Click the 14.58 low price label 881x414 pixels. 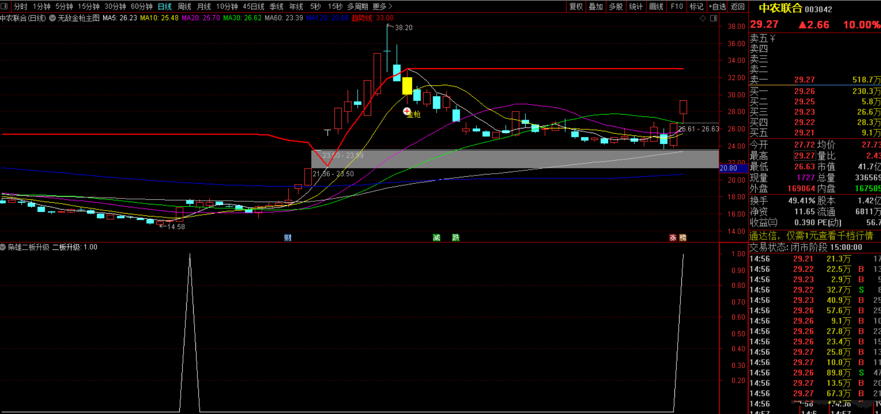pyautogui.click(x=176, y=227)
